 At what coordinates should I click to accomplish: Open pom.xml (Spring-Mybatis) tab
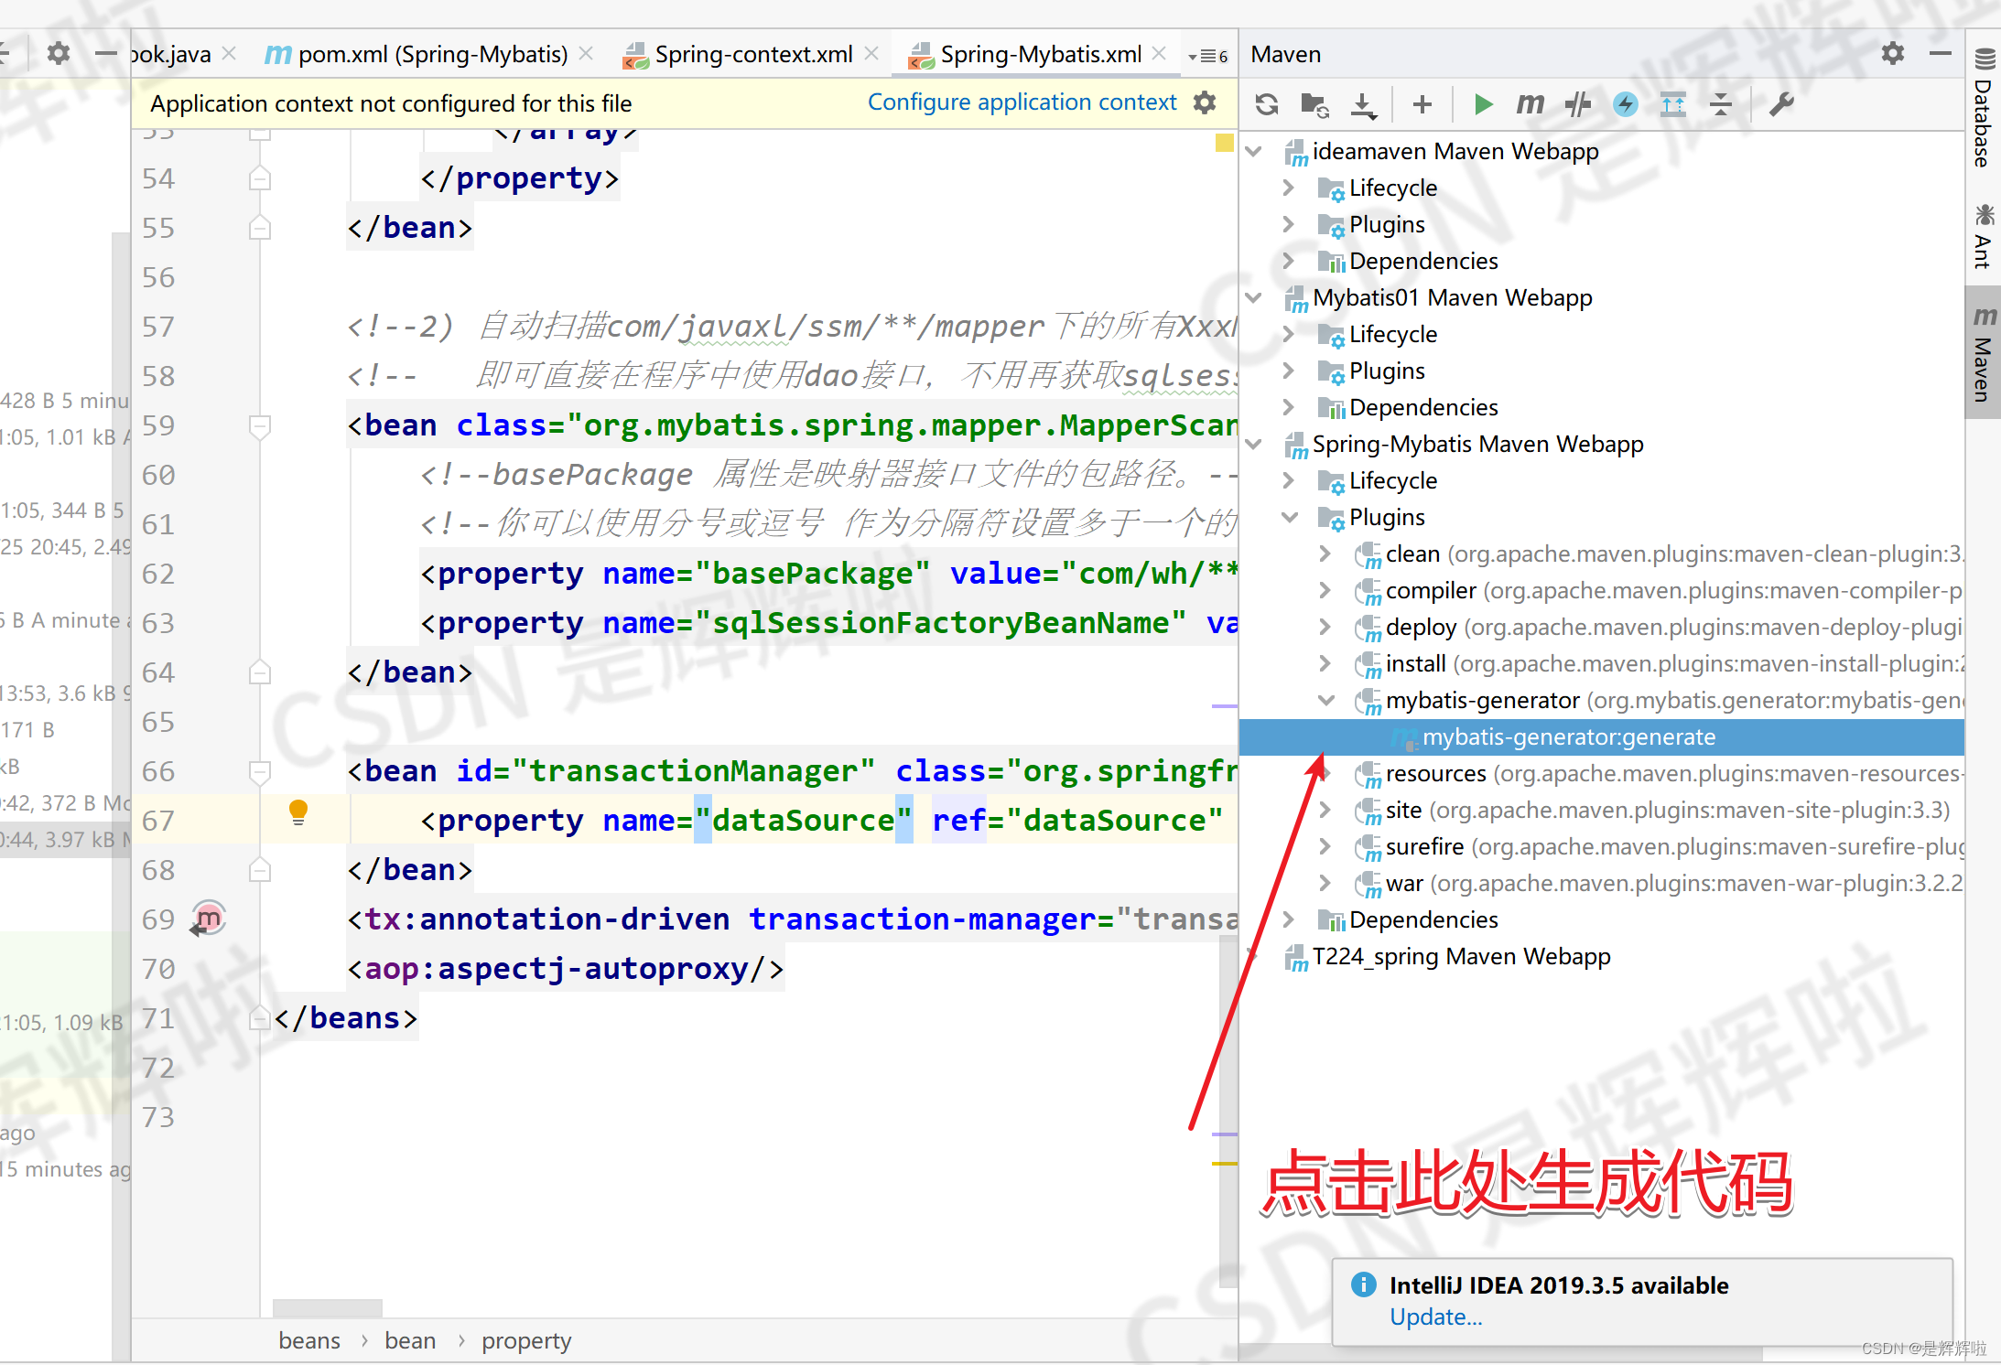[432, 54]
